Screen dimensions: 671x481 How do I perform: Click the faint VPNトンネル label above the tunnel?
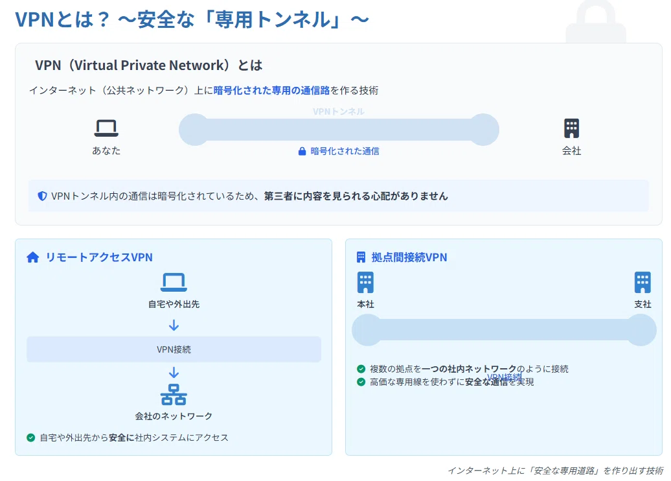coord(339,111)
